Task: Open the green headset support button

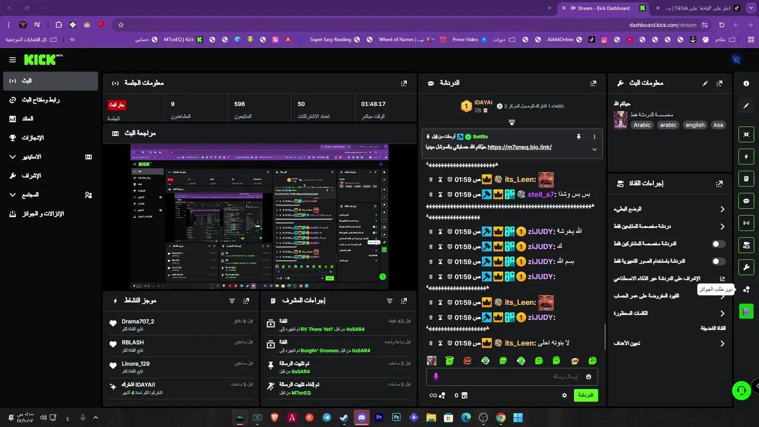Action: (x=741, y=390)
